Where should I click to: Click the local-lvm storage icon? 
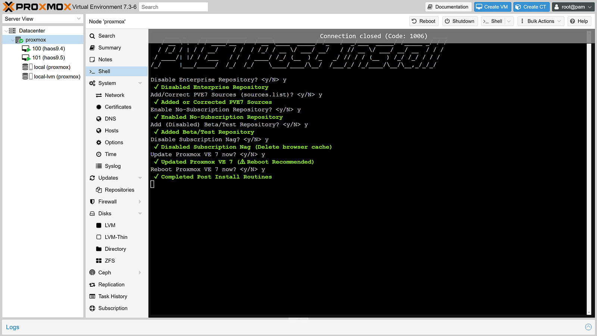(27, 76)
